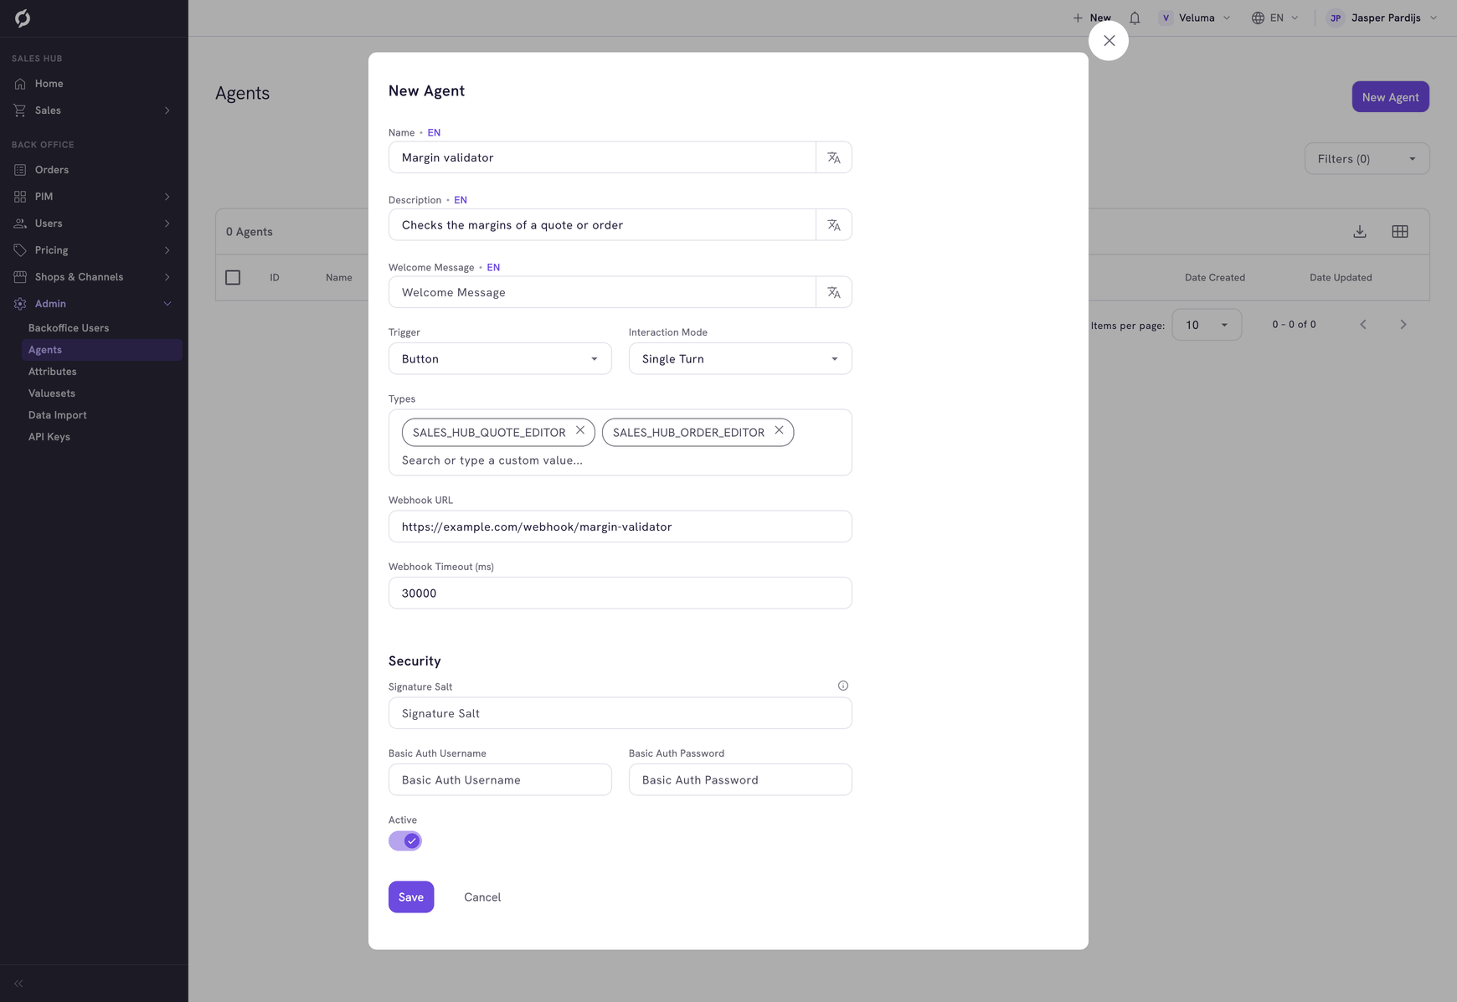Image resolution: width=1457 pixels, height=1002 pixels.
Task: Open the Veluma organization switcher
Action: point(1195,18)
